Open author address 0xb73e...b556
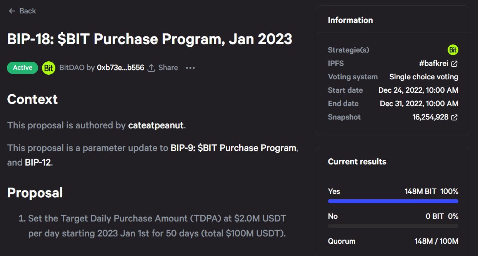Image resolution: width=478 pixels, height=256 pixels. 120,68
